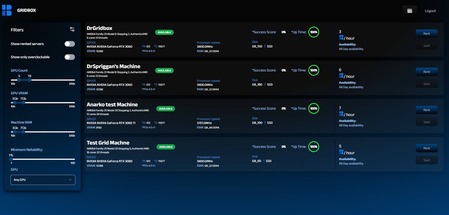This screenshot has height=215, width=449.
Task: Rent the Anarko test Machine
Action: (427, 110)
